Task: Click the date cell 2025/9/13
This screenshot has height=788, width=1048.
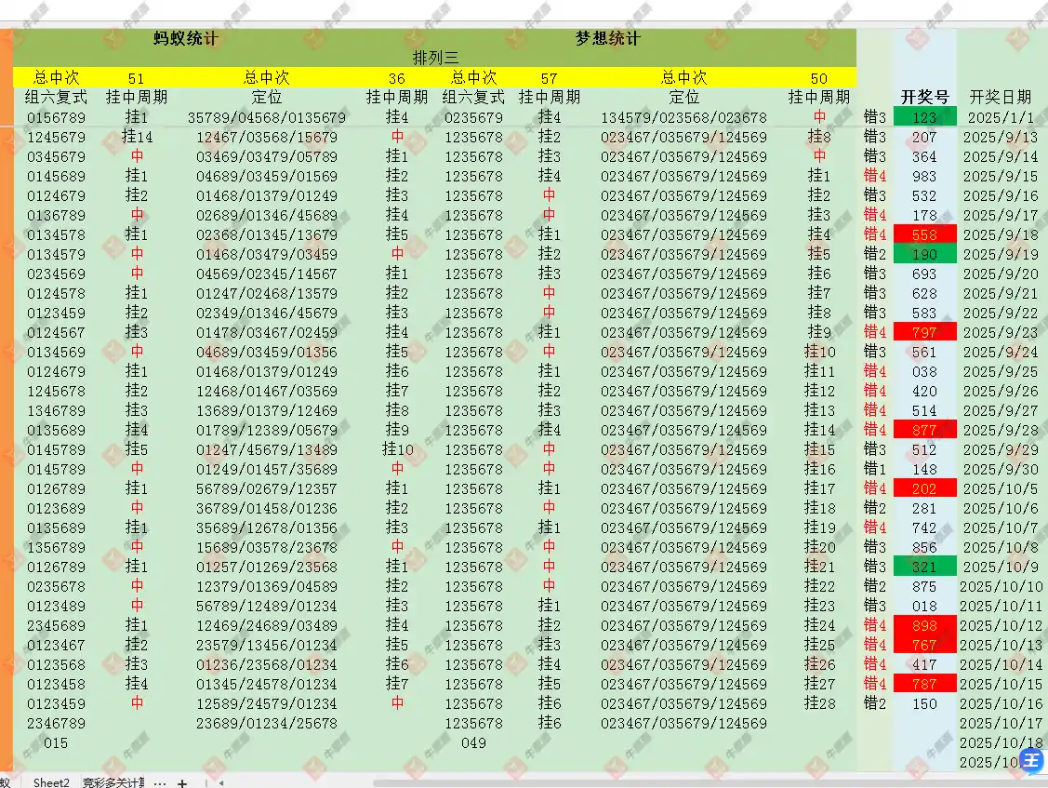Action: (1000, 137)
